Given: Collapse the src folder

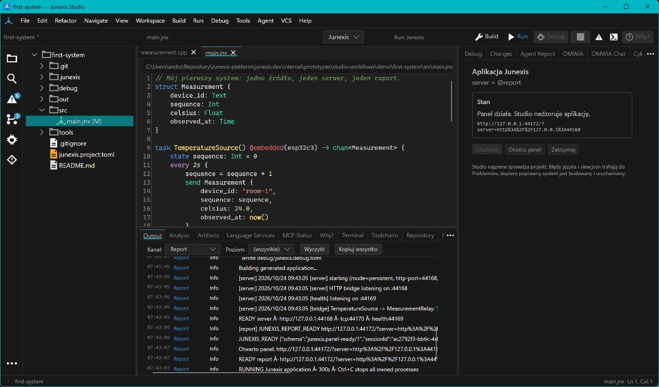Looking at the screenshot, I should (x=42, y=110).
